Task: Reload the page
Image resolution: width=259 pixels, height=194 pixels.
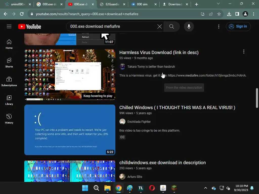Action: (22, 14)
